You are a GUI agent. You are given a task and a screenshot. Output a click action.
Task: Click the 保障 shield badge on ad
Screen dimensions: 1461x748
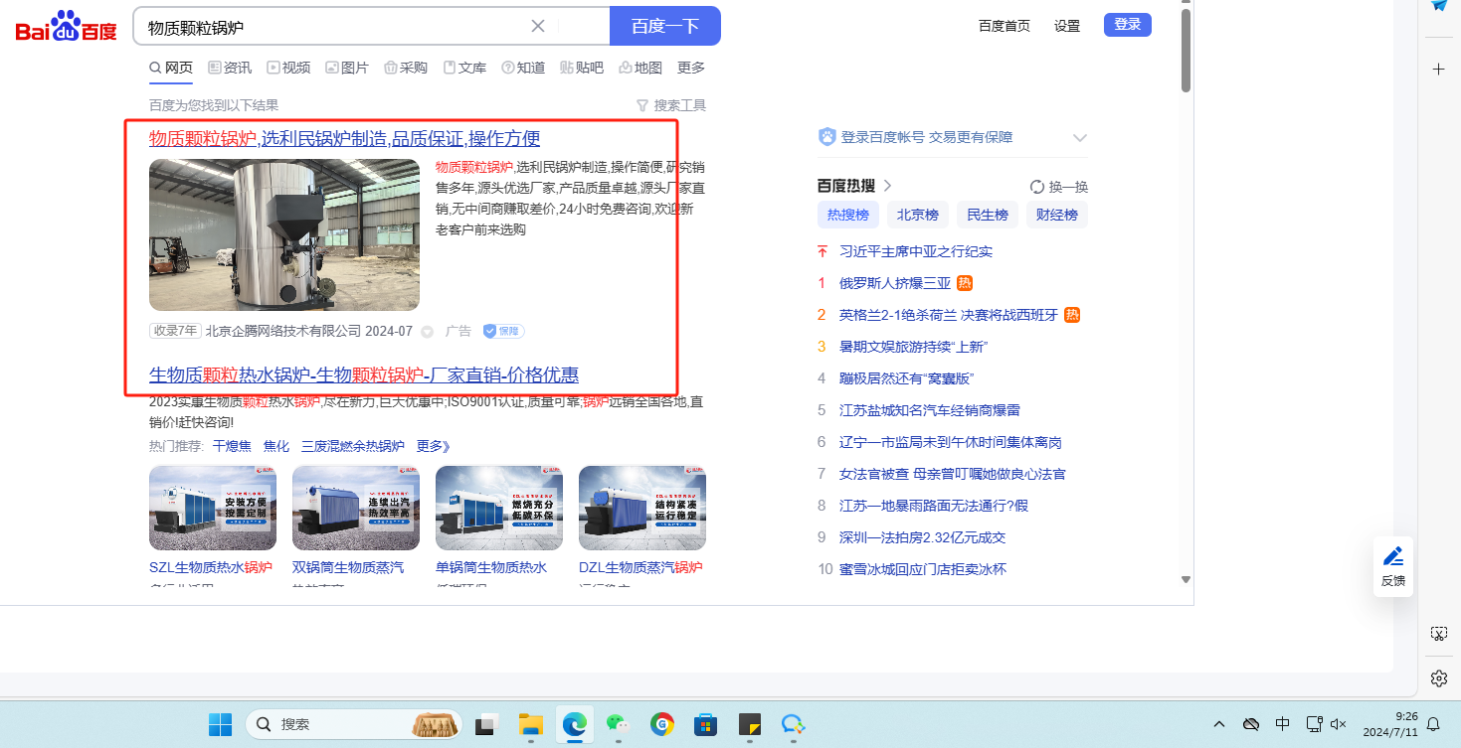tap(503, 331)
